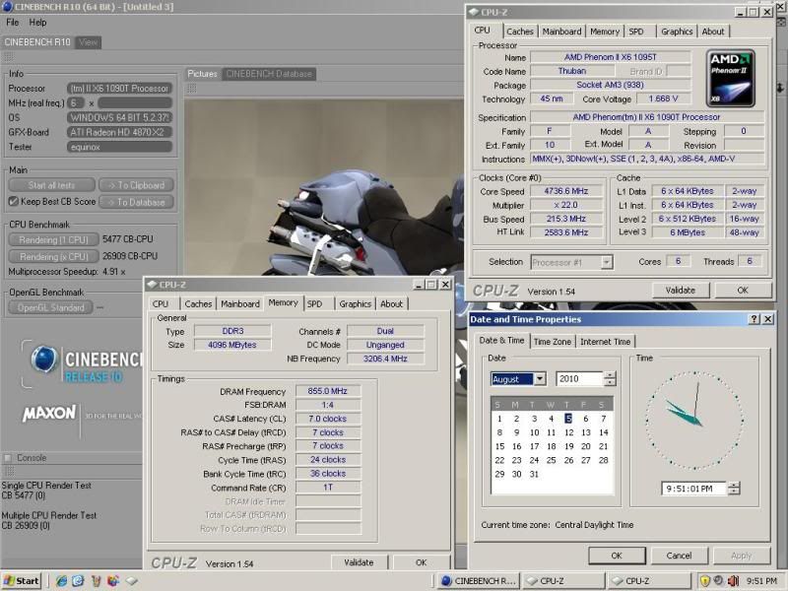788x591 pixels.
Task: Click the 26909 CB-CPU score
Action: [130, 256]
